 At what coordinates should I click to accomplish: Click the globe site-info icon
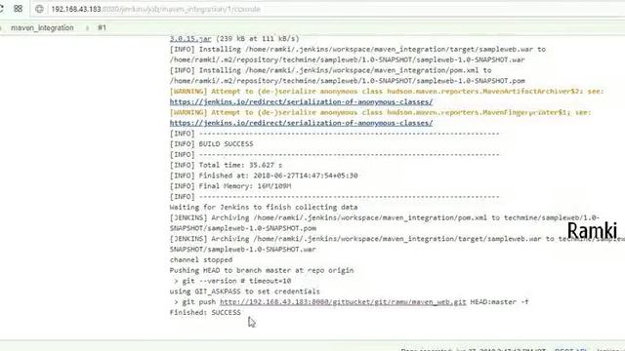click(39, 9)
